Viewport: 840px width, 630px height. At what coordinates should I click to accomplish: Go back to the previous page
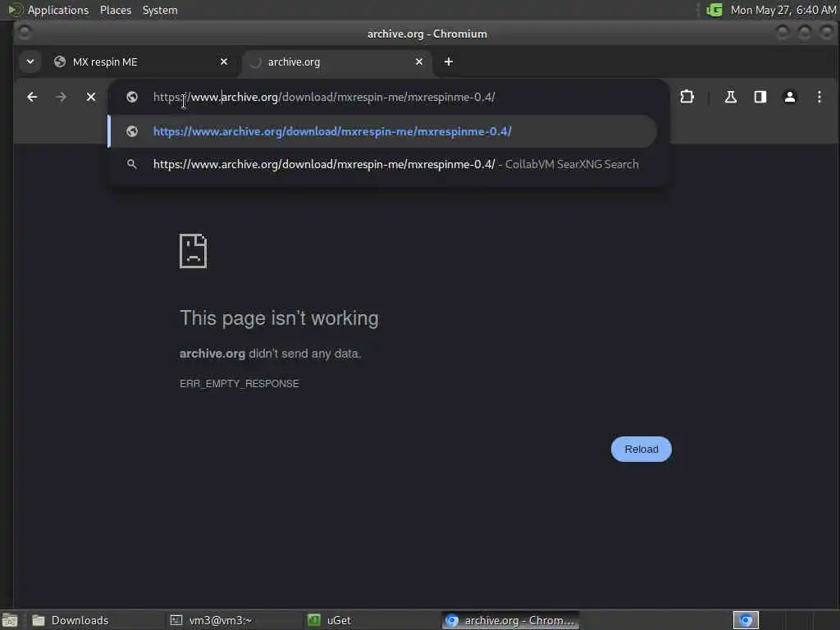(32, 97)
